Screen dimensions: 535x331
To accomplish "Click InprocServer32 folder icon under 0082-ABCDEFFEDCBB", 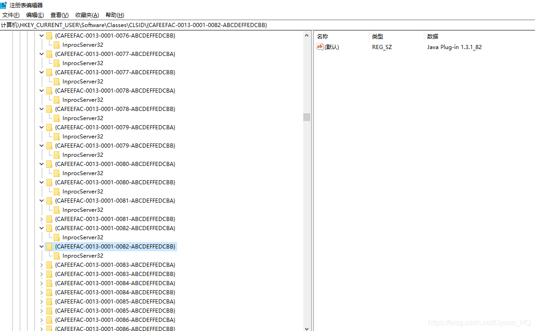I will click(56, 256).
